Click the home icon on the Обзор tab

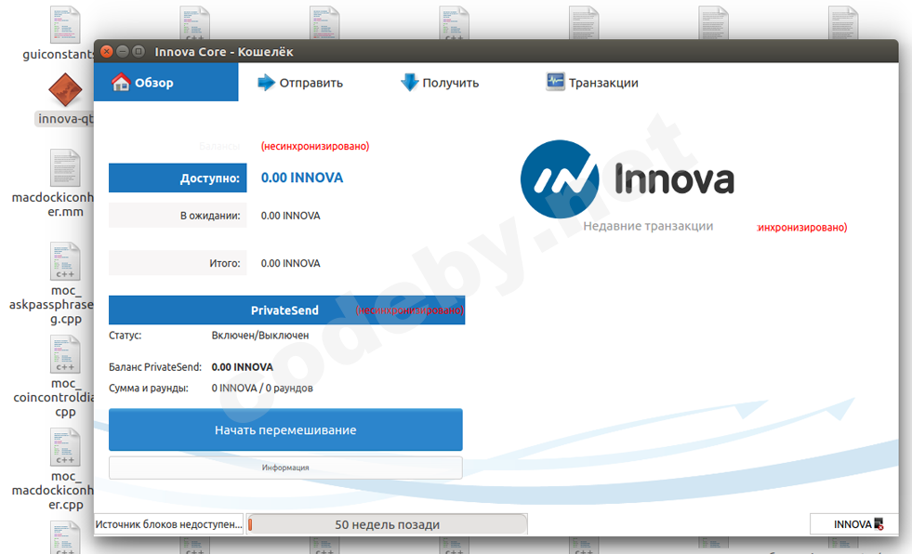[x=122, y=82]
